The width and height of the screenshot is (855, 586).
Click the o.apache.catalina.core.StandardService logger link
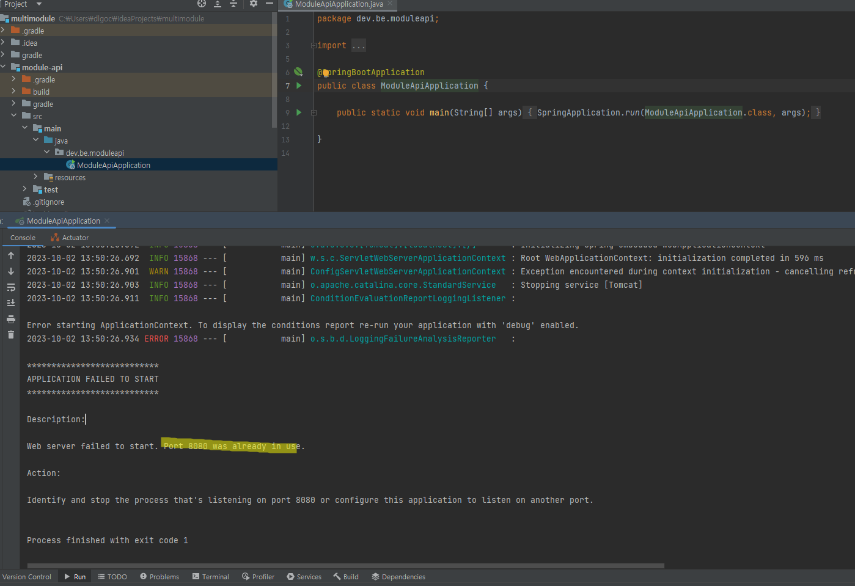403,285
